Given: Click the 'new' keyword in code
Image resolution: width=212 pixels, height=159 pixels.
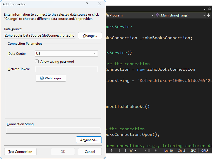Looking at the screenshot, I should (141, 69).
